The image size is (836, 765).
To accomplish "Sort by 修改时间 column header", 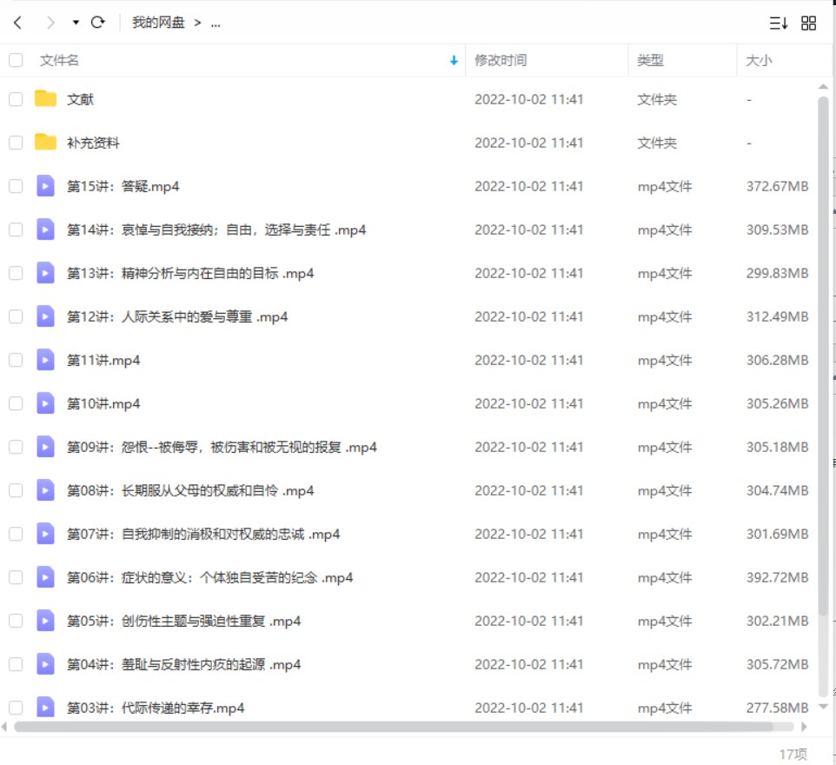I will tap(501, 60).
